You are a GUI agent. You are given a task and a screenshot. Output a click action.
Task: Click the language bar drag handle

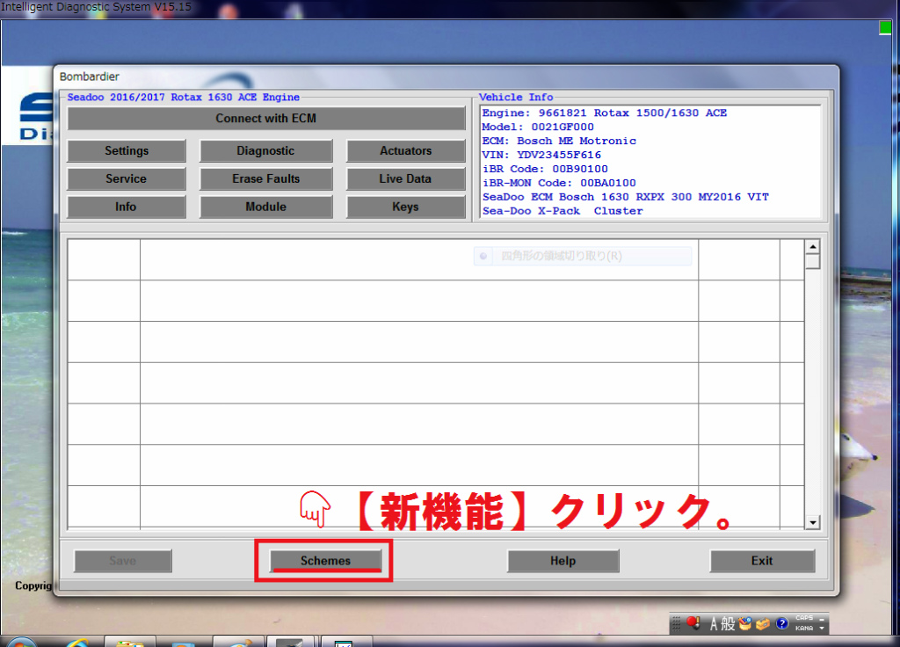(x=676, y=623)
